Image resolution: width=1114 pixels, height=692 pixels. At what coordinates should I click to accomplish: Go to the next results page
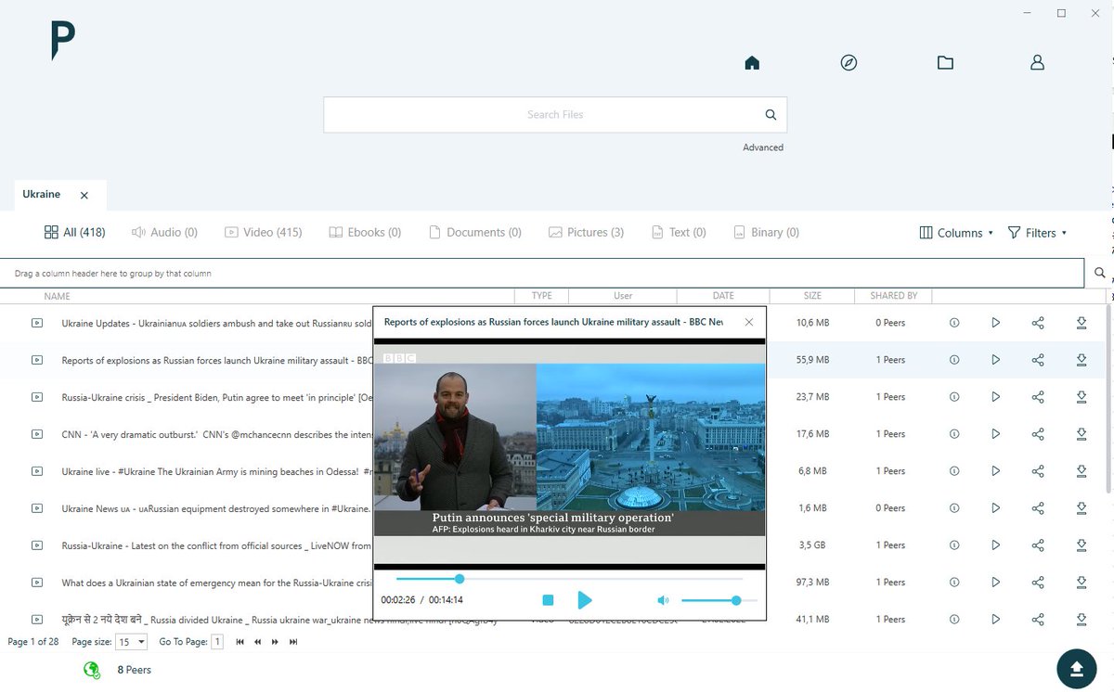pyautogui.click(x=275, y=642)
